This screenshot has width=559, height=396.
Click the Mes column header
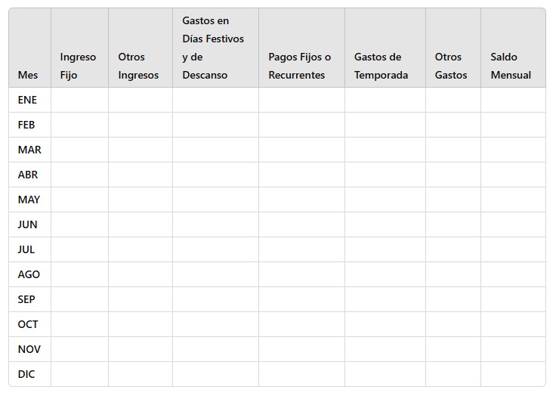[28, 75]
